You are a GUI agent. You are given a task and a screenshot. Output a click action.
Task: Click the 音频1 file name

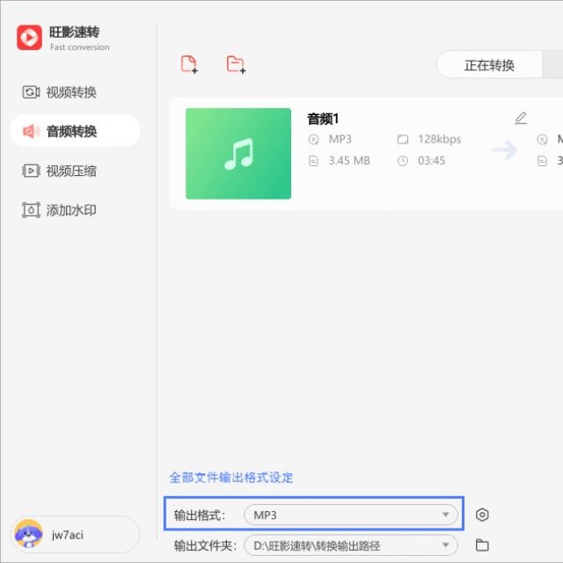click(x=323, y=119)
